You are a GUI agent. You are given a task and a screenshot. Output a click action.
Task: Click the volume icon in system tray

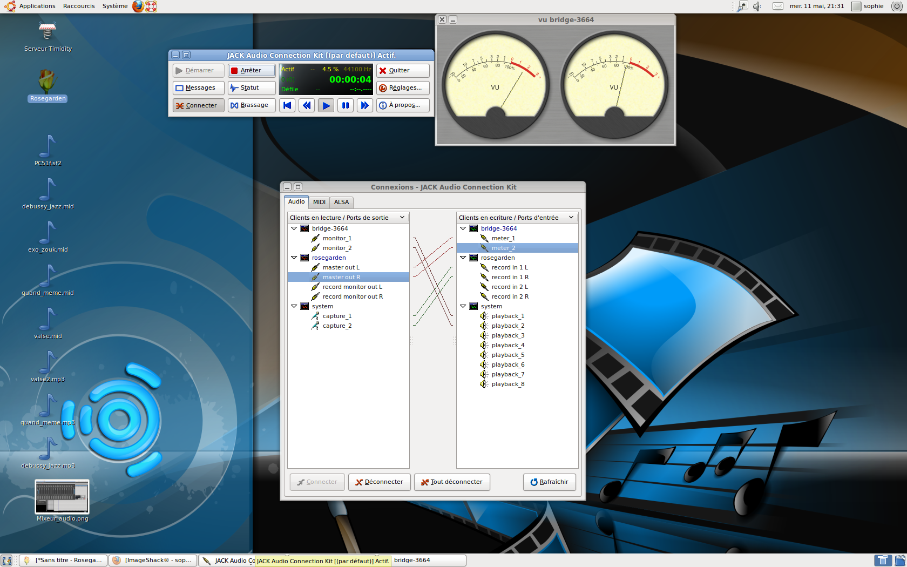coord(757,6)
